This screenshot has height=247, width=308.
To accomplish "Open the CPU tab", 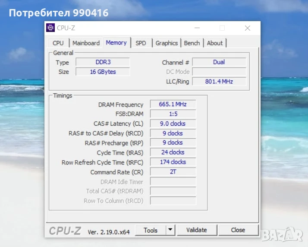I will pyautogui.click(x=58, y=43).
